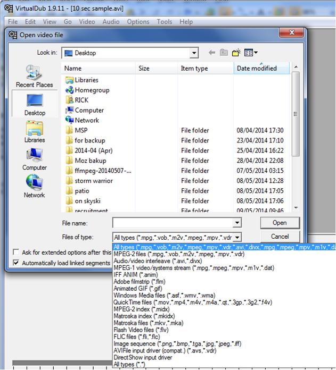
Task: Sort by the Size column header
Action: point(156,68)
